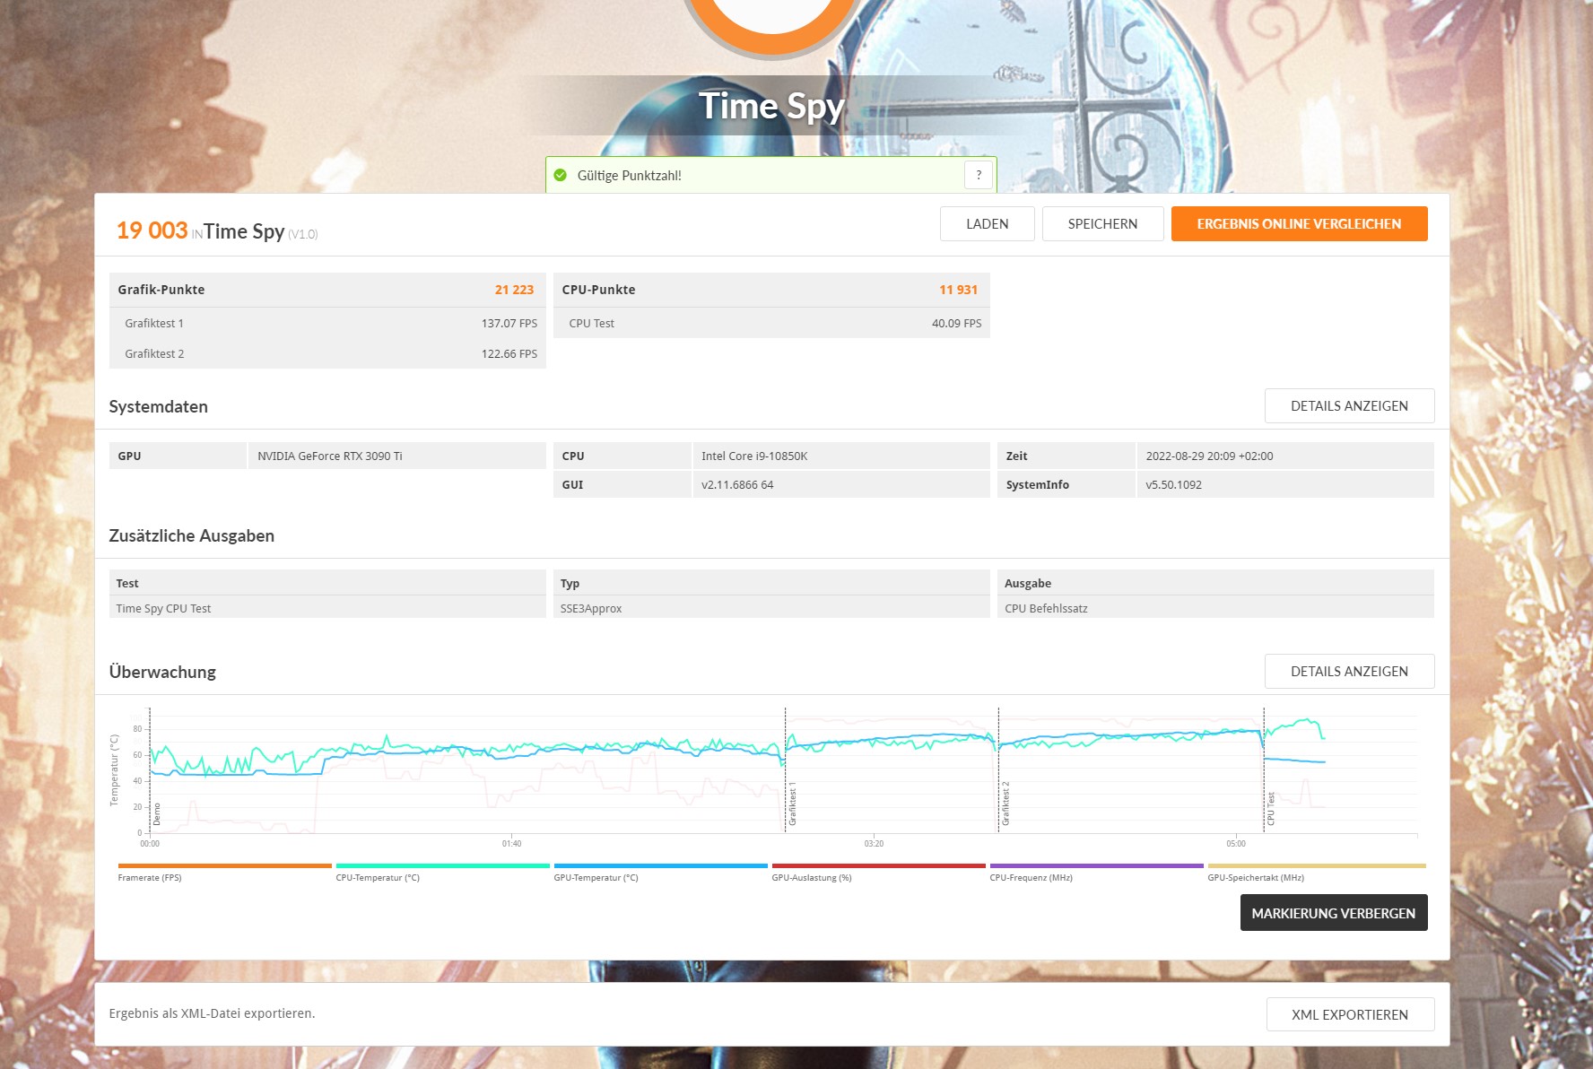The image size is (1593, 1069).
Task: Select the CPU Test chart marker
Action: (1271, 808)
